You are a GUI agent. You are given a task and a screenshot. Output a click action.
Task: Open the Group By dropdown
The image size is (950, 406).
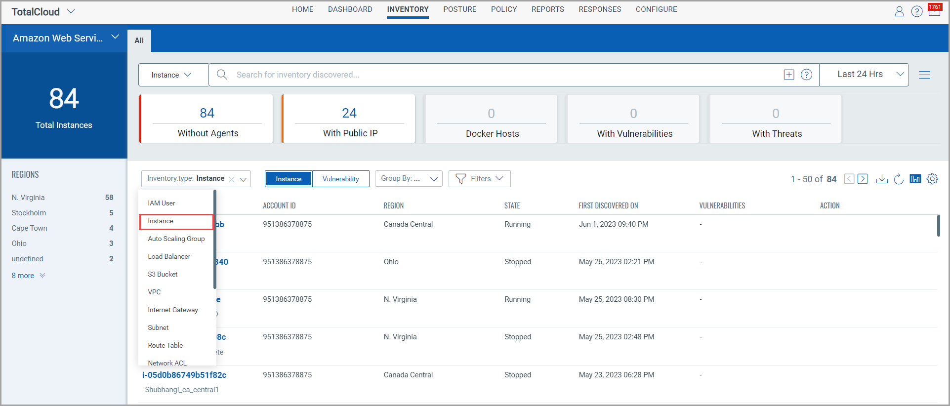pyautogui.click(x=409, y=179)
